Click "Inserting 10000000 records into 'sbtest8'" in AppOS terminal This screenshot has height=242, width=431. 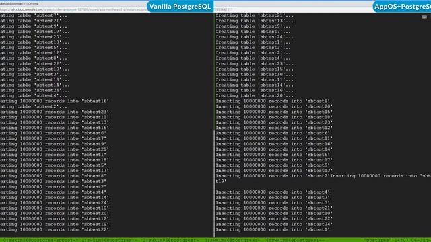(273, 102)
